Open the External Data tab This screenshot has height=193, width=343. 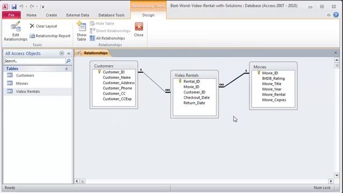tap(78, 15)
